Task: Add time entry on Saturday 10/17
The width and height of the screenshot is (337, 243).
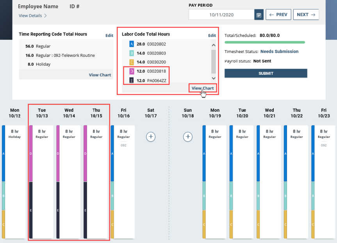Action: 150,137
